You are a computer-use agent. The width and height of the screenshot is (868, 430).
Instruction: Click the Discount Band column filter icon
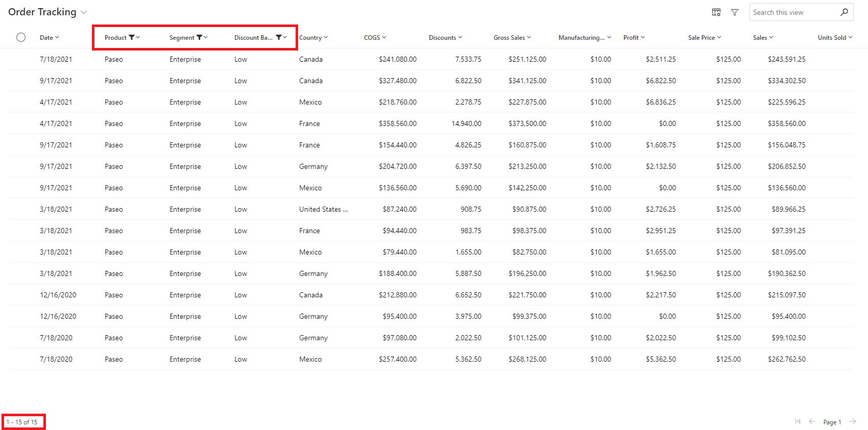pos(279,37)
